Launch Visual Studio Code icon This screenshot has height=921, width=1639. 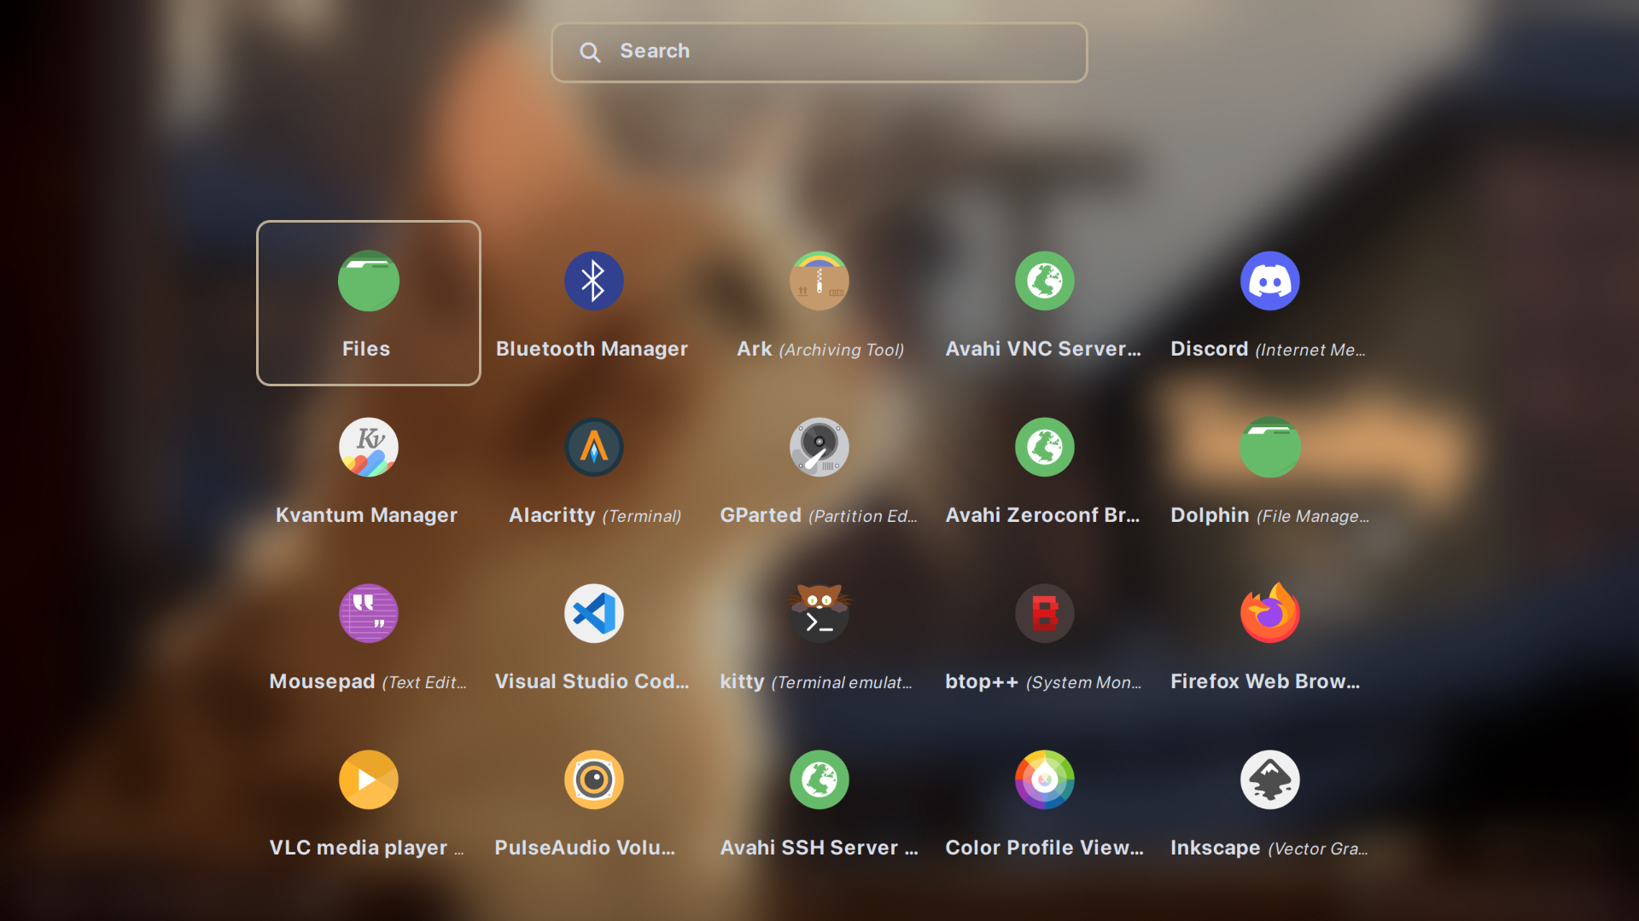tap(594, 613)
